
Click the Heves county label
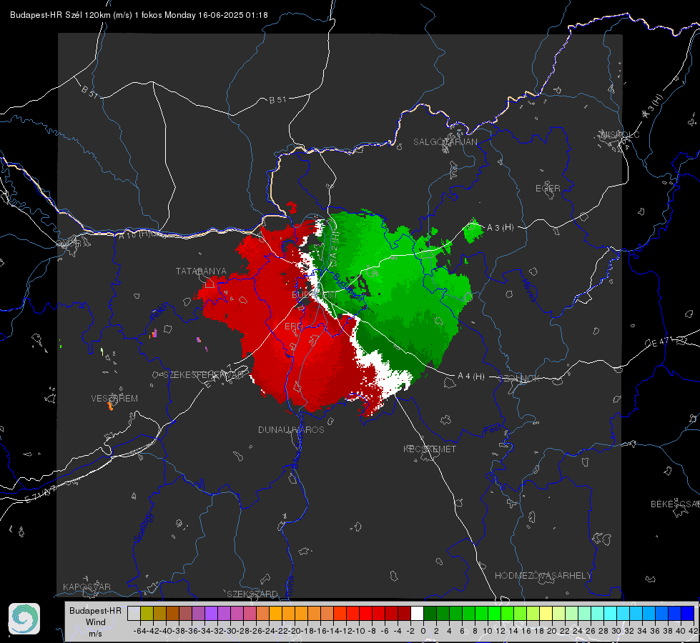(x=528, y=290)
